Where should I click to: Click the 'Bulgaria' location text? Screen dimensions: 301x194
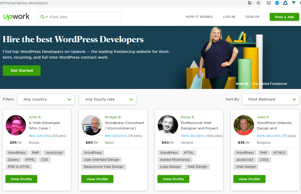264,142
